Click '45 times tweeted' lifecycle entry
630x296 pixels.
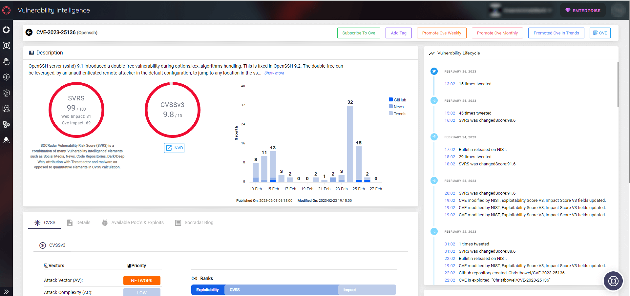pos(475,113)
